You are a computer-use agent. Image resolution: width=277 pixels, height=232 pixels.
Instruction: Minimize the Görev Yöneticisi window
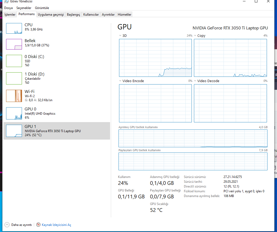[x=244, y=1]
